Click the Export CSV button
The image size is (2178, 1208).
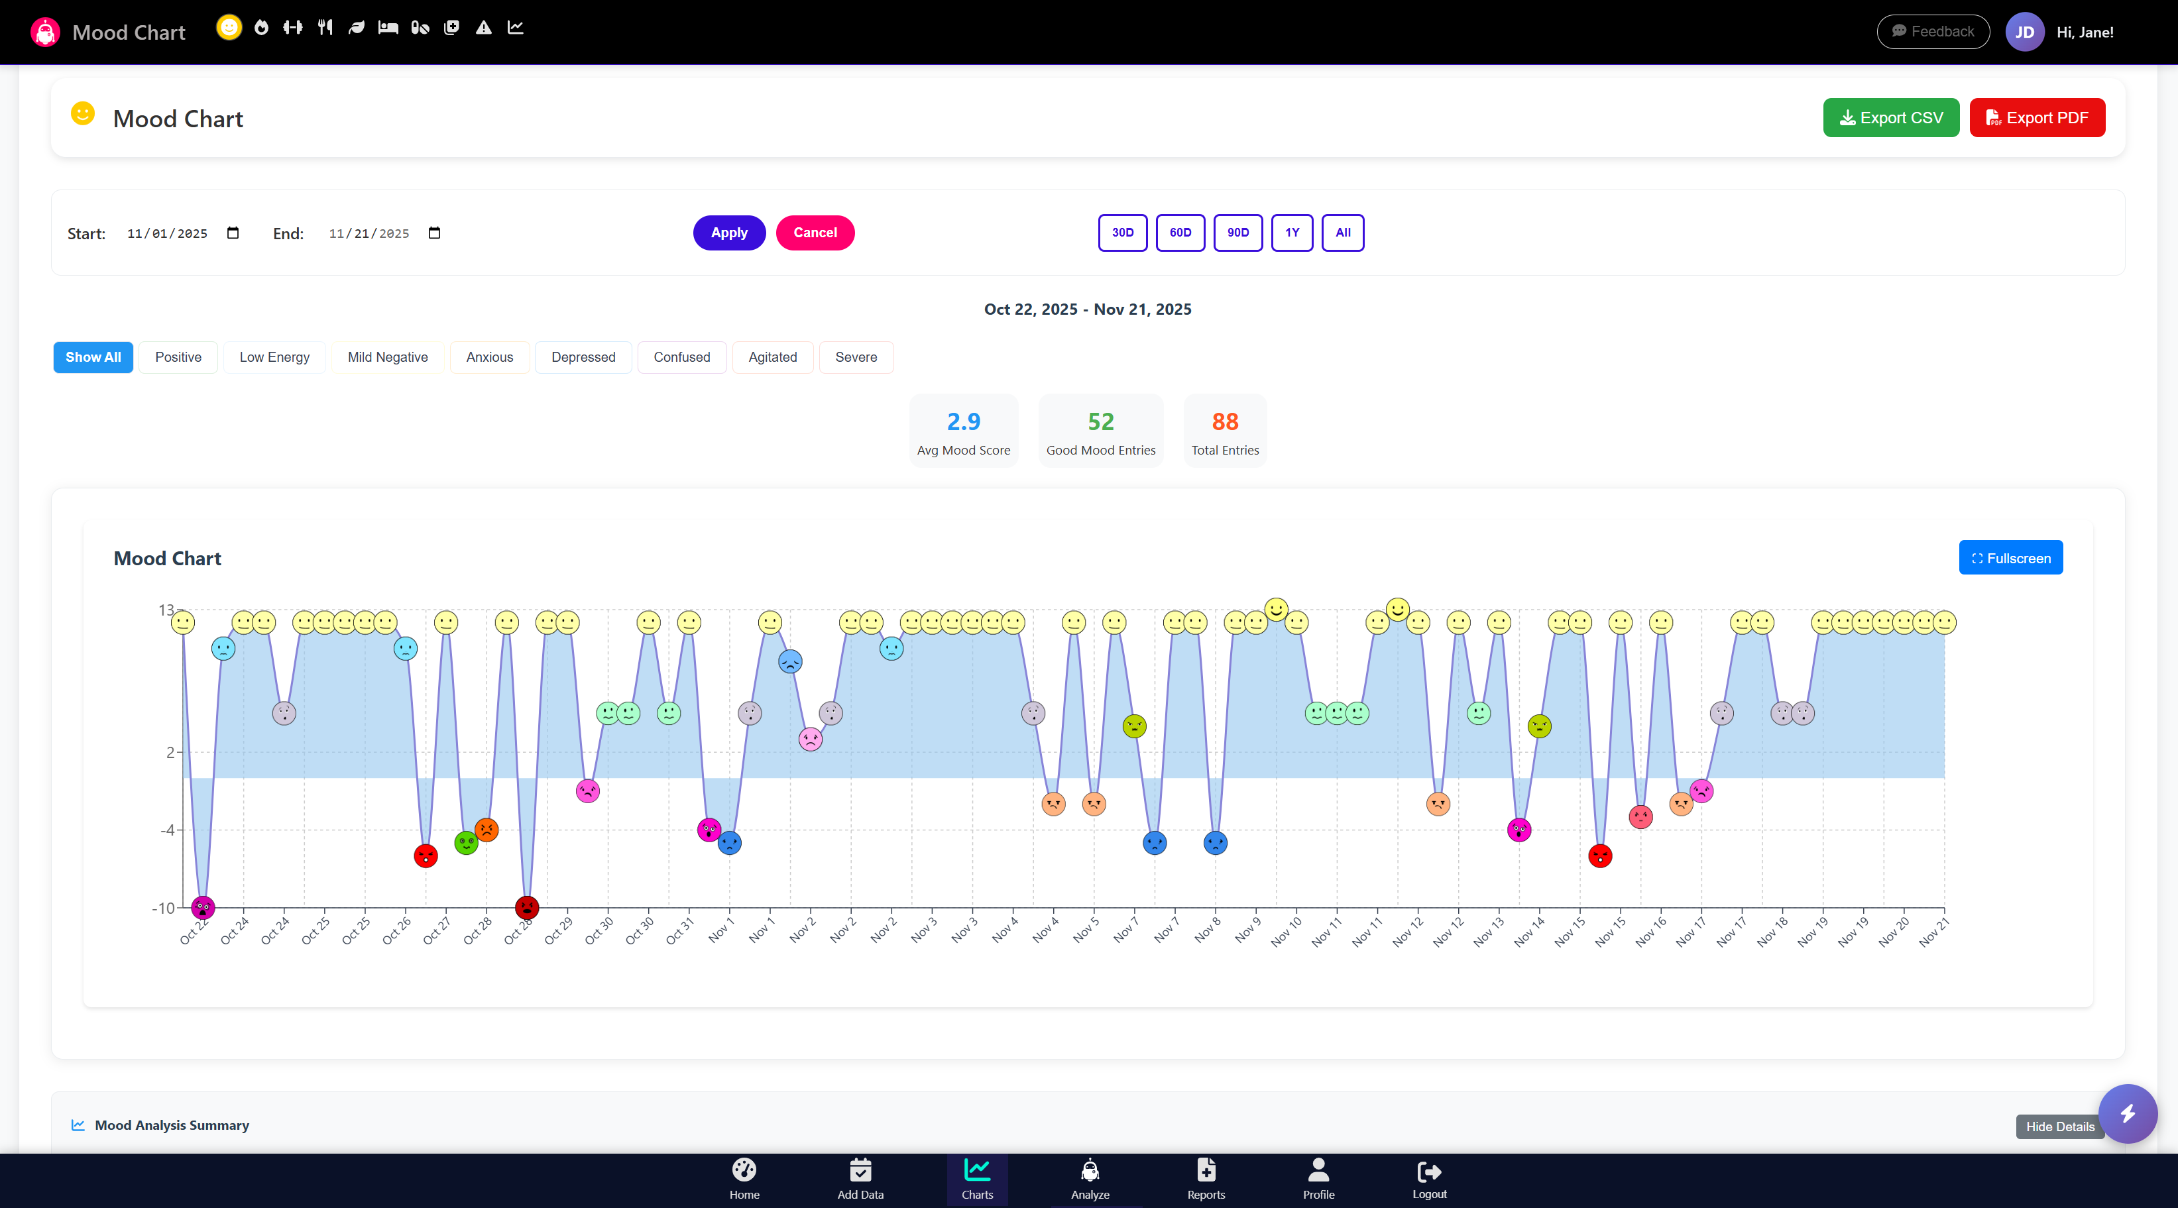pyautogui.click(x=1892, y=117)
